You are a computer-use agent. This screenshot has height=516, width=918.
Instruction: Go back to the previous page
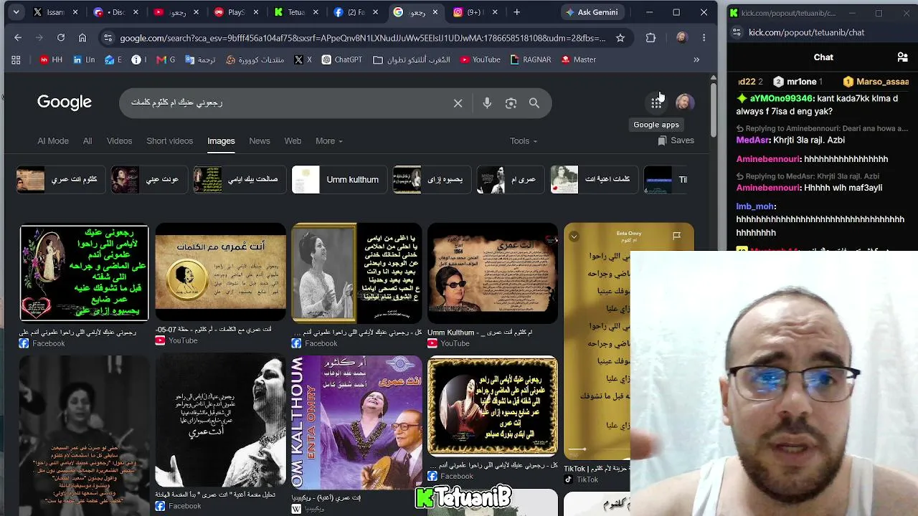(18, 38)
